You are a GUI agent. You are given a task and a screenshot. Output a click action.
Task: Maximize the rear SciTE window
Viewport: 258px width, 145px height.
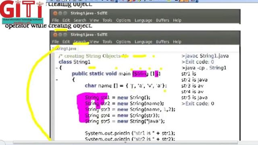point(65,13)
